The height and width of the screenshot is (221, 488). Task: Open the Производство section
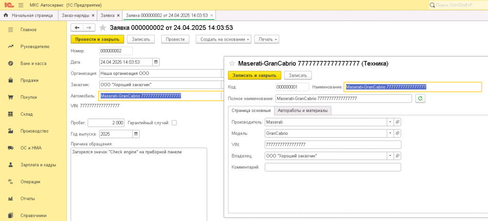point(33,131)
